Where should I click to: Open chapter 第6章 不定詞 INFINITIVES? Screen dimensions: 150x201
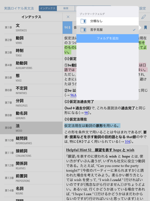click(x=31, y=90)
